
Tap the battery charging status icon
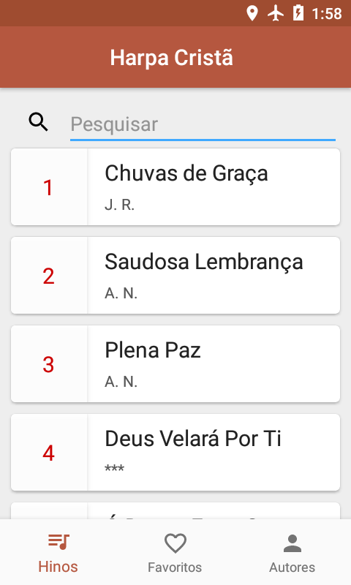click(x=298, y=13)
